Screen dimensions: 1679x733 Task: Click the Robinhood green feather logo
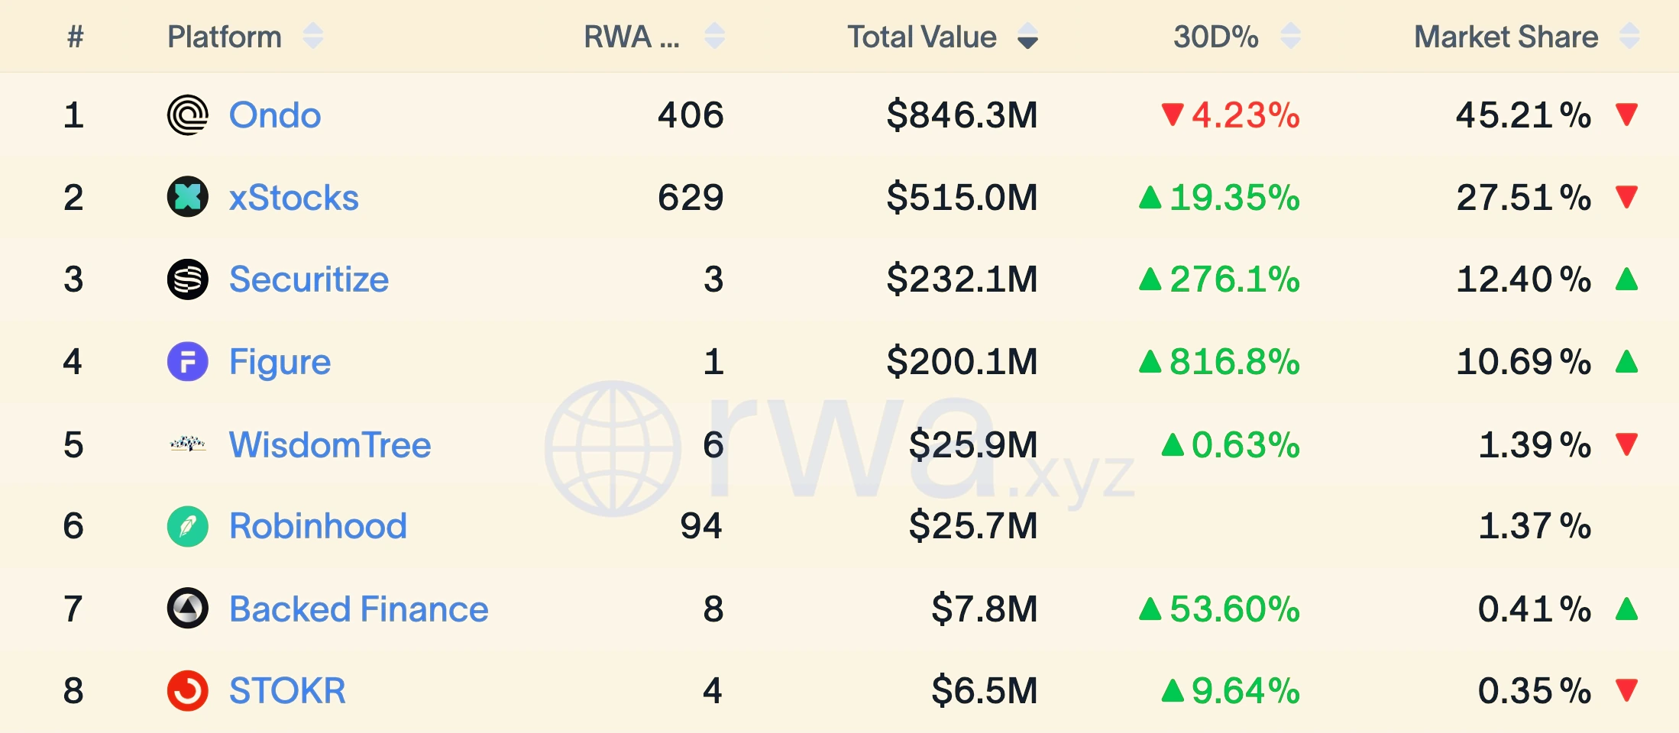(x=187, y=526)
